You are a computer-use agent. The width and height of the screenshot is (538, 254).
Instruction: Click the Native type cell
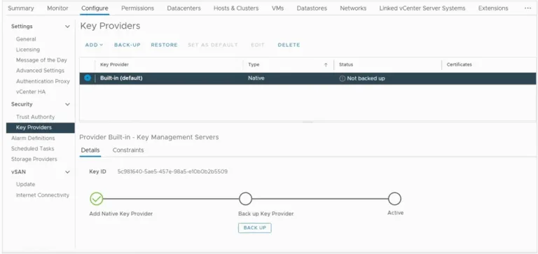point(256,78)
